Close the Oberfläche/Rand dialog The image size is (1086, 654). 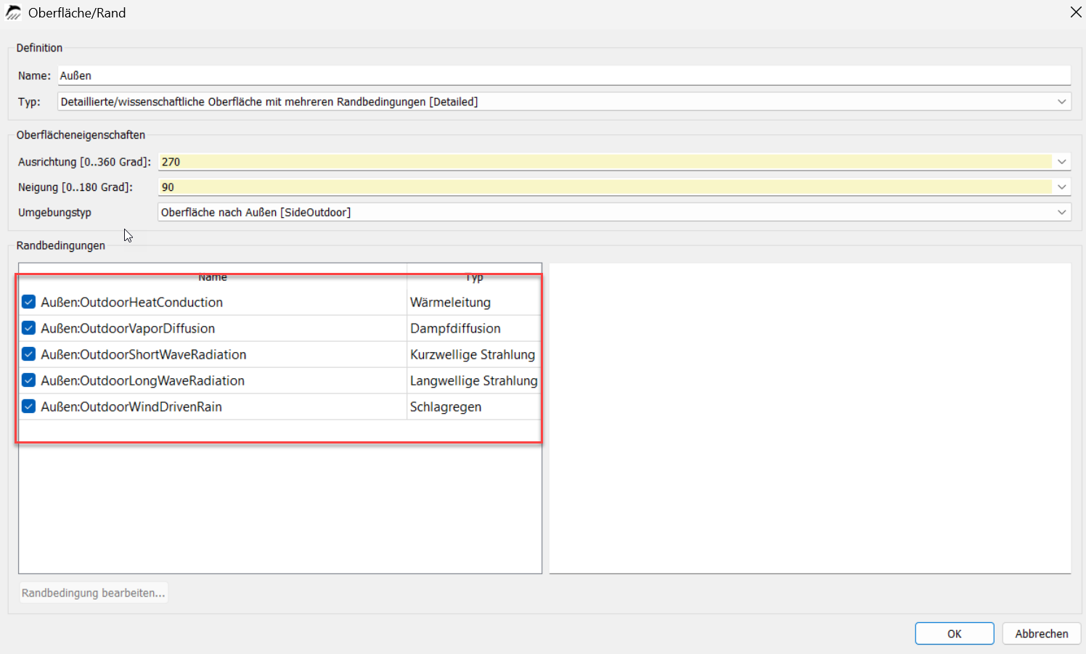(1076, 12)
